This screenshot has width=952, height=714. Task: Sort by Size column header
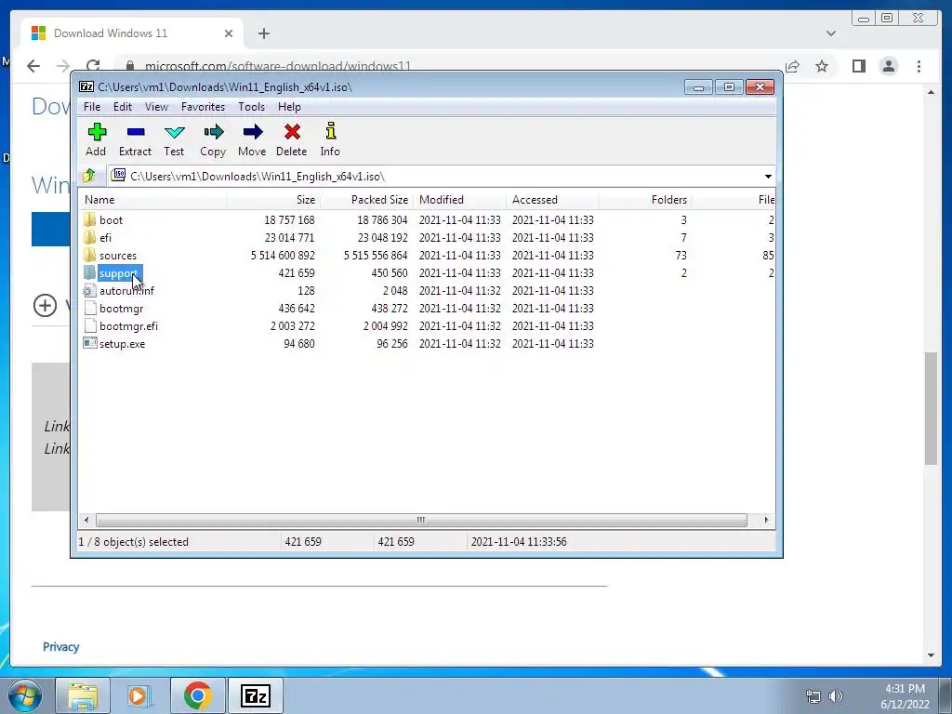point(274,200)
